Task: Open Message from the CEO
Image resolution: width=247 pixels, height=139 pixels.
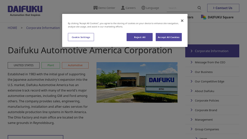Action: (210, 62)
